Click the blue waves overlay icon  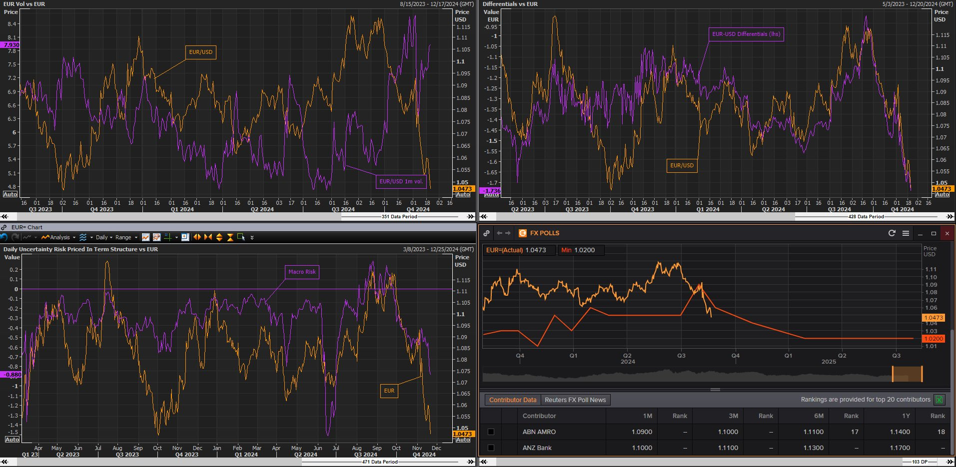(x=83, y=237)
